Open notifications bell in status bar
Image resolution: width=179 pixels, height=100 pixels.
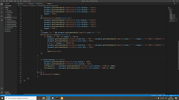(x=177, y=95)
